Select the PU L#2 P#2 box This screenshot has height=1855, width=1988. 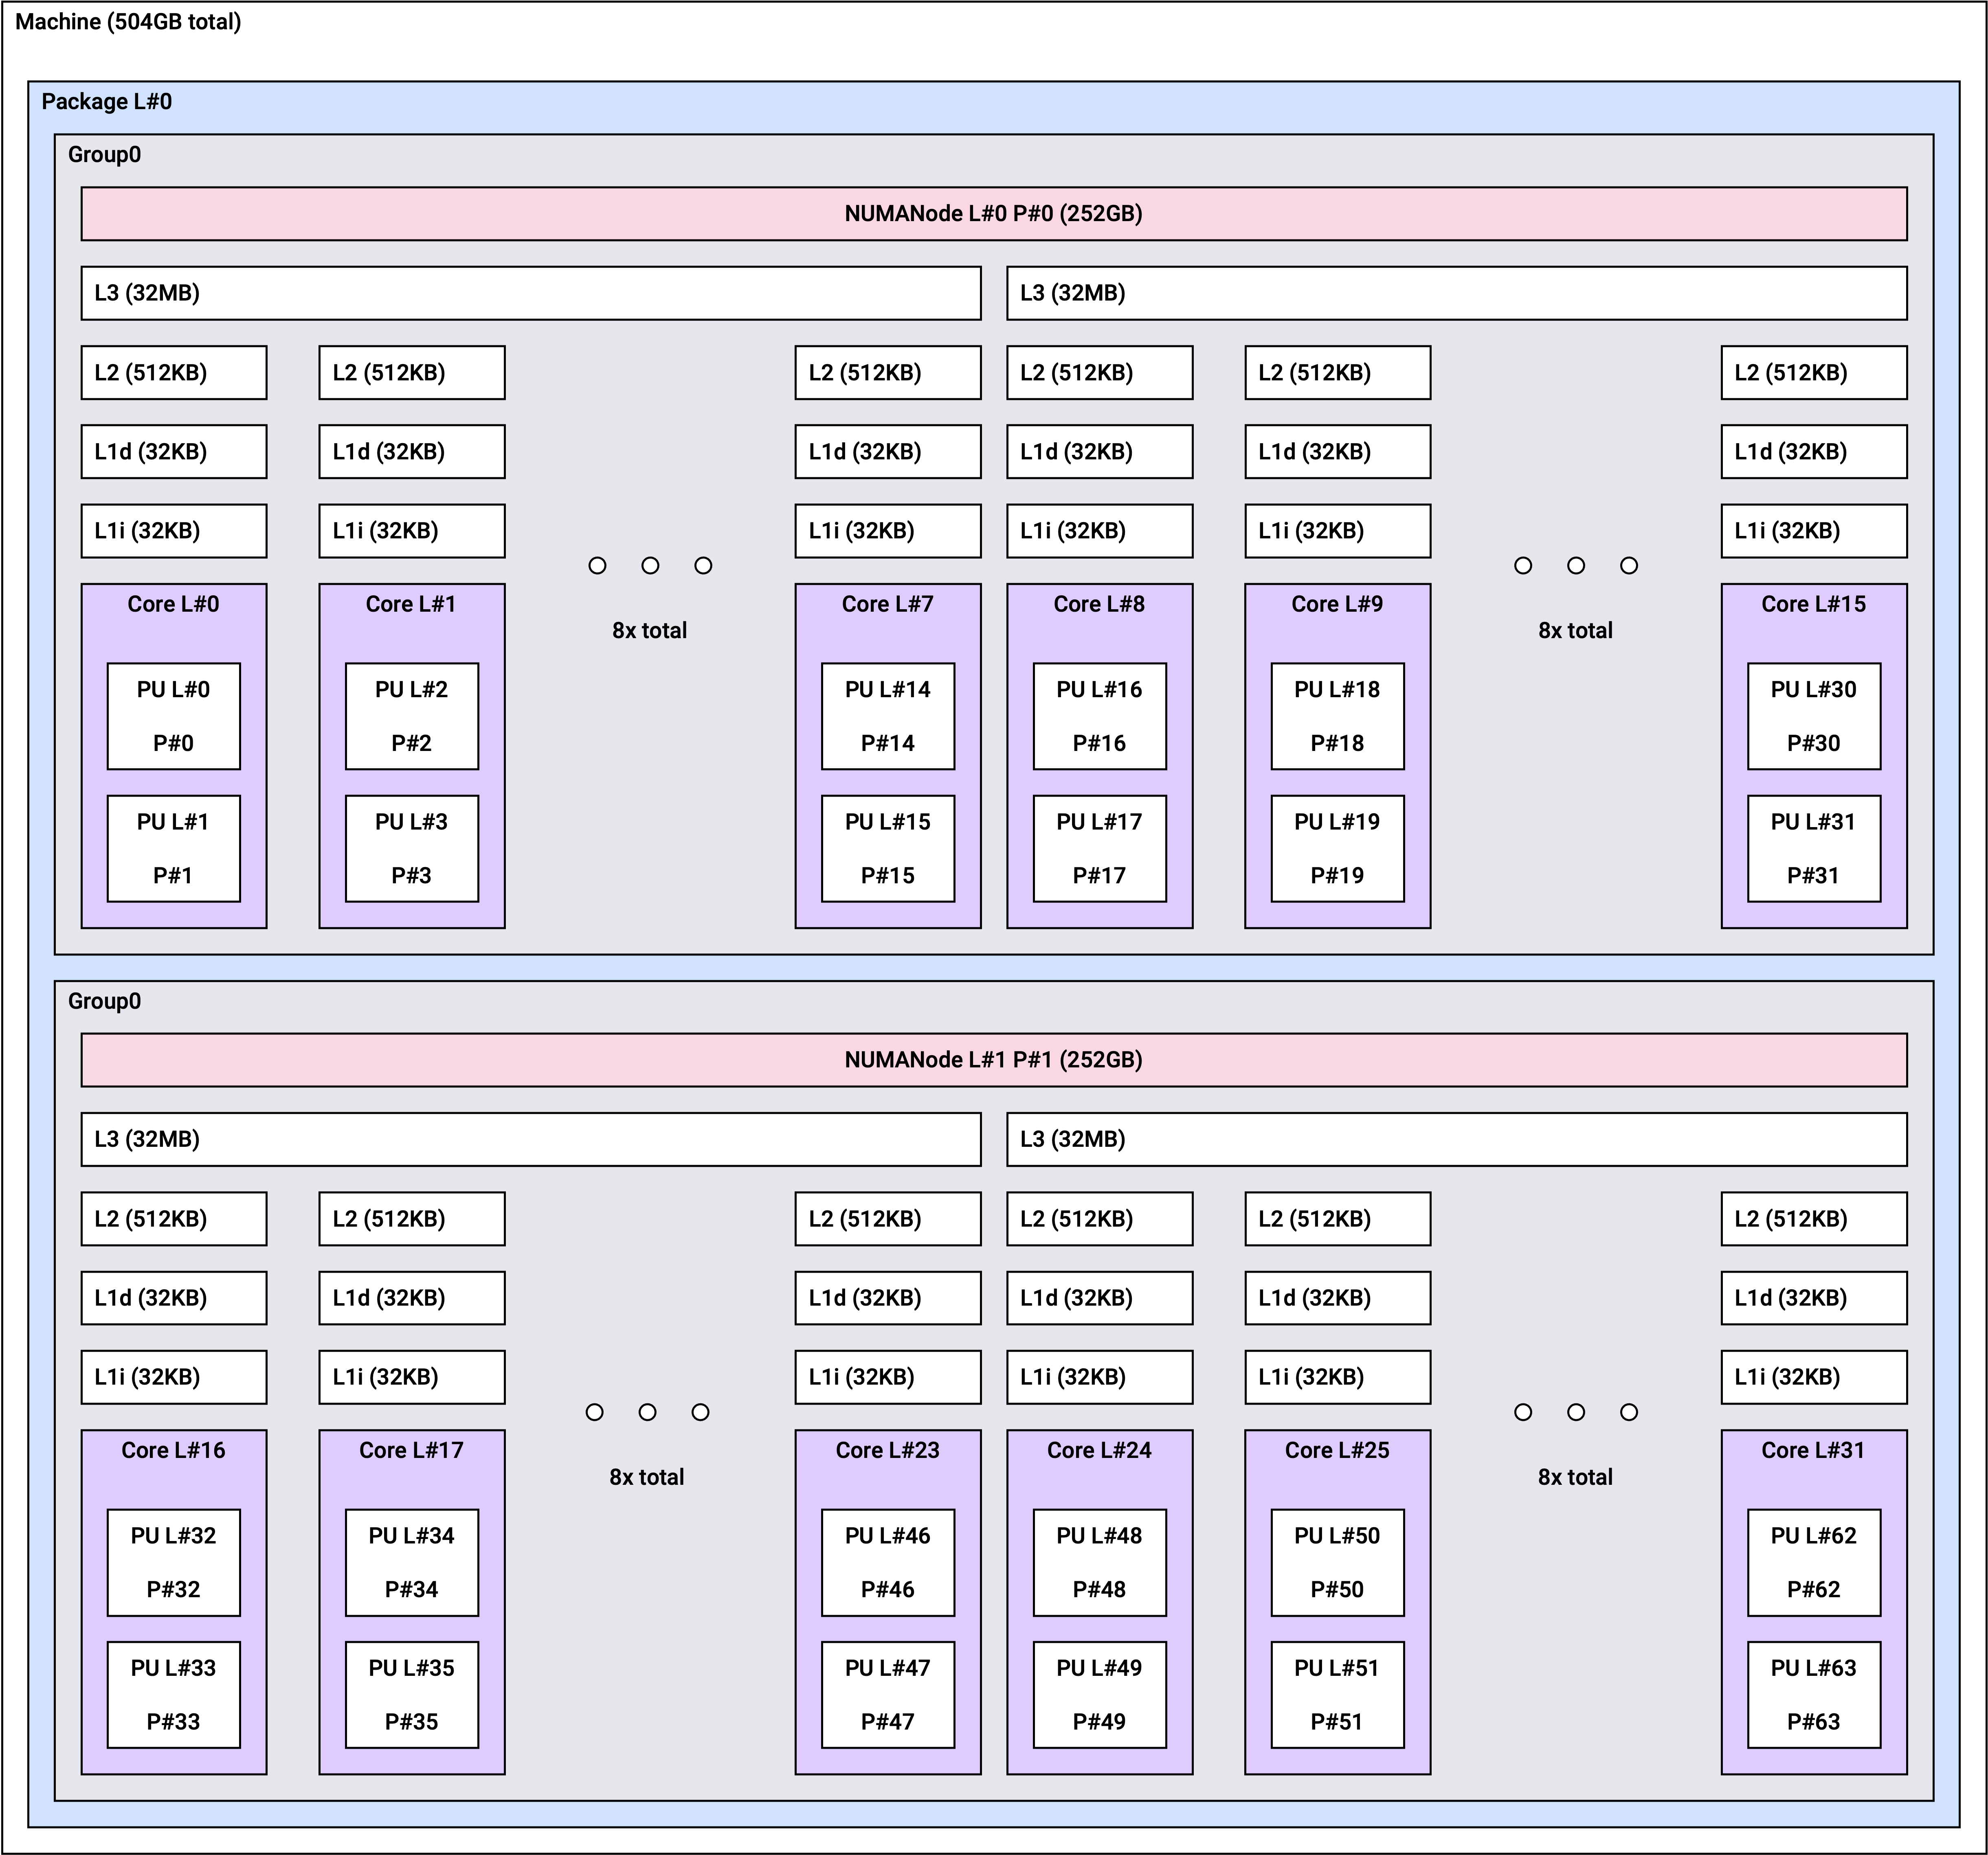point(412,716)
